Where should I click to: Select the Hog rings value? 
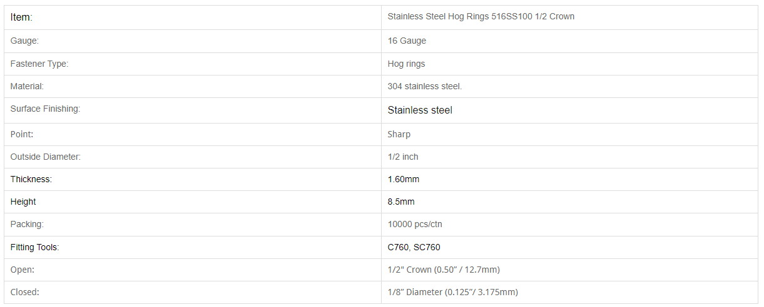[406, 64]
